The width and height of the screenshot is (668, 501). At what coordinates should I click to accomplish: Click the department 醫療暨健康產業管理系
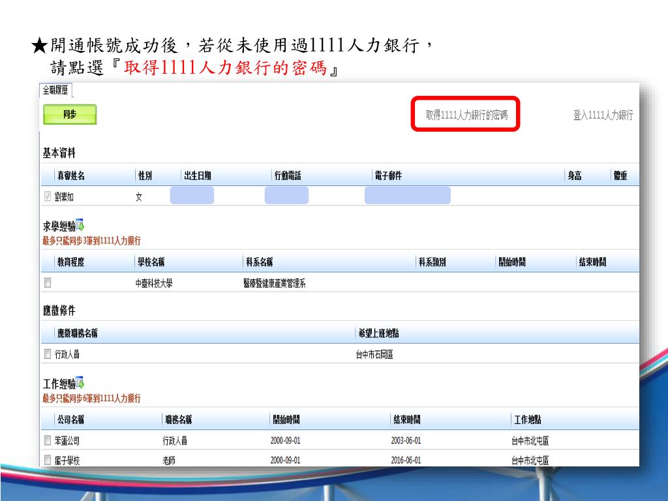point(275,283)
